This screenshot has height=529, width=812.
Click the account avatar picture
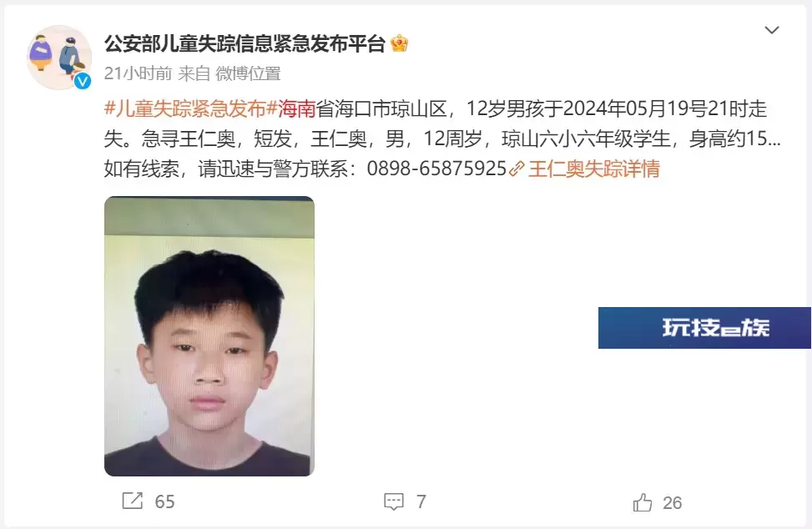click(58, 57)
